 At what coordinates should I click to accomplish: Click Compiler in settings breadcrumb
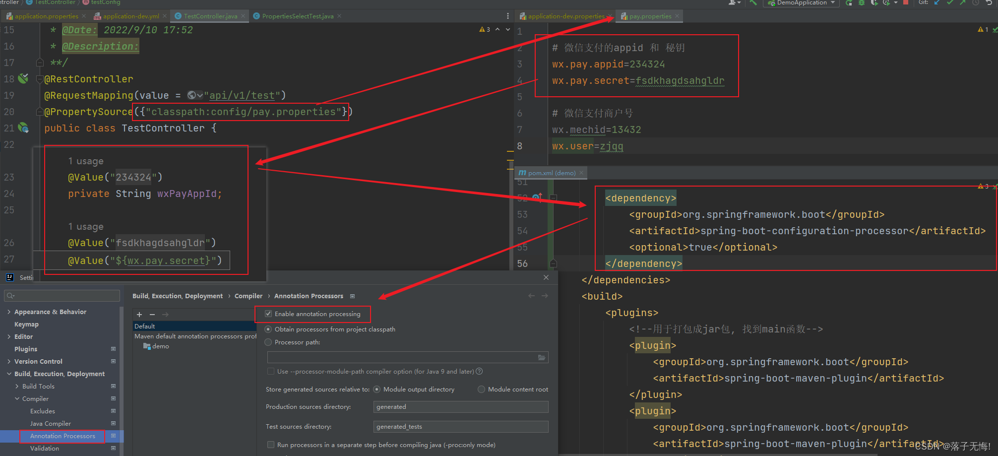(249, 296)
